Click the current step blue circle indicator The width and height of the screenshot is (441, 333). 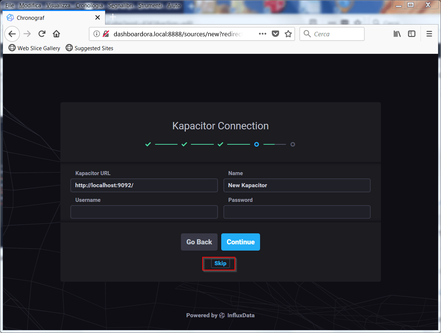256,144
